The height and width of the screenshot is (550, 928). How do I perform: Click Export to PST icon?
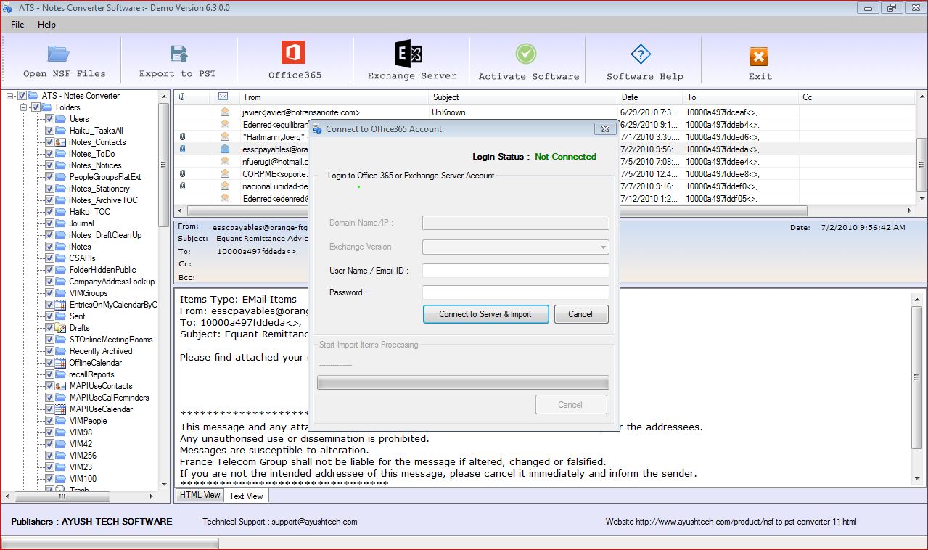point(178,54)
